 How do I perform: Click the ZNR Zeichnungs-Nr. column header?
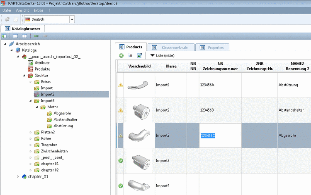[x=260, y=66]
